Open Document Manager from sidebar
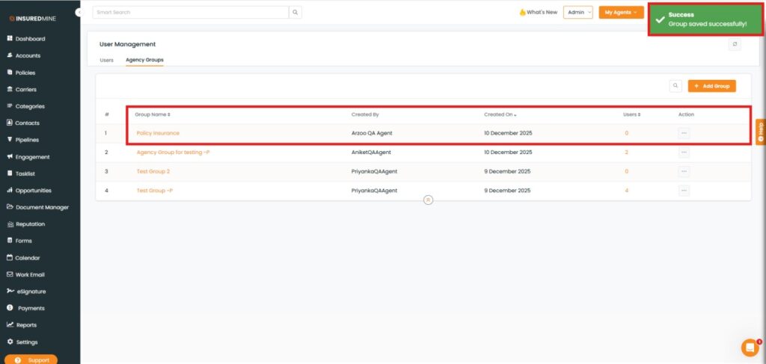Viewport: 766px width, 364px height. 42,207
